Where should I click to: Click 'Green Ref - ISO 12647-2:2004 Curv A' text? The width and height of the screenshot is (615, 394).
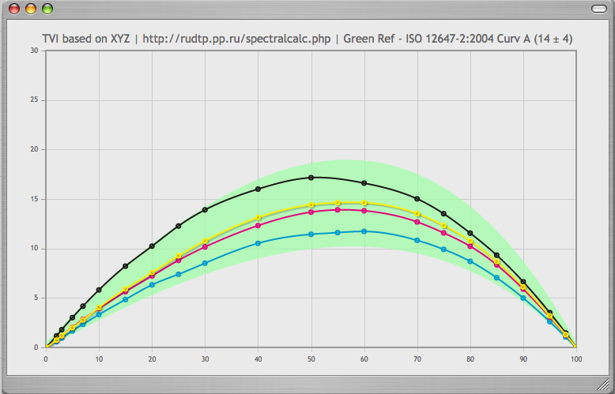pos(437,39)
